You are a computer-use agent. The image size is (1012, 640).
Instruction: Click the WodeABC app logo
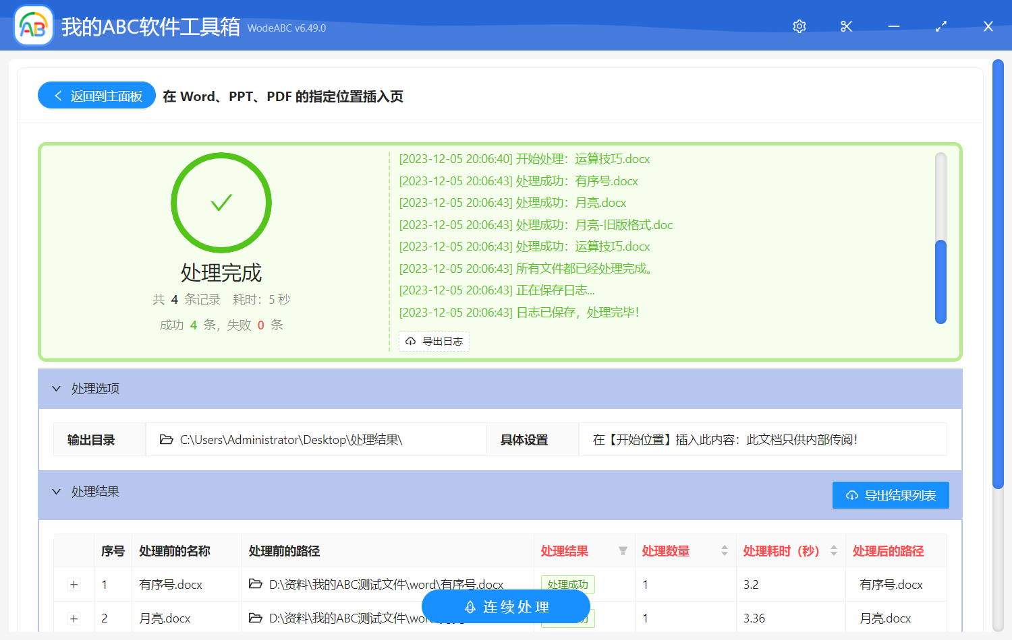coord(34,26)
